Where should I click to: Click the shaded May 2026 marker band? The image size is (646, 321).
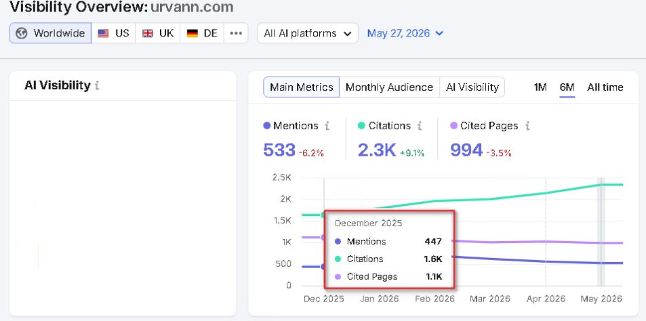(x=601, y=232)
